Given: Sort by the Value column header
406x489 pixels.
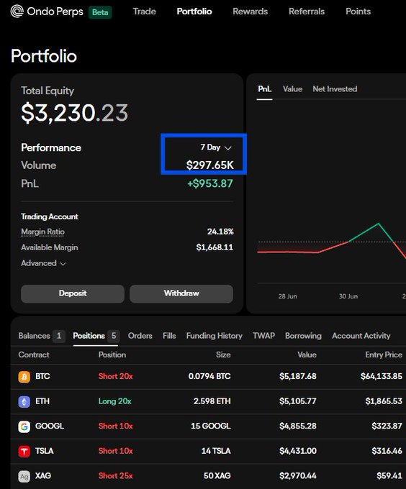Looking at the screenshot, I should click(x=307, y=355).
